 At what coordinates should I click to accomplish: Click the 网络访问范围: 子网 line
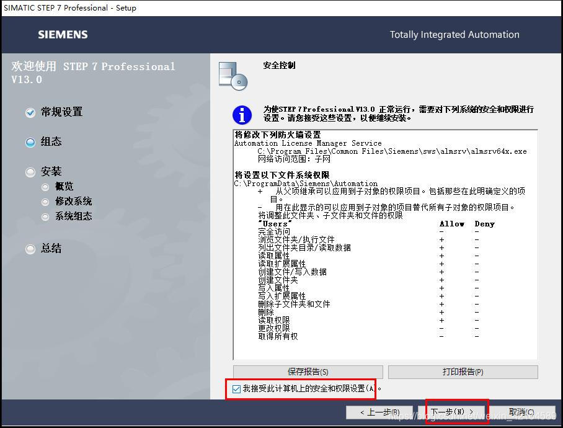(294, 159)
